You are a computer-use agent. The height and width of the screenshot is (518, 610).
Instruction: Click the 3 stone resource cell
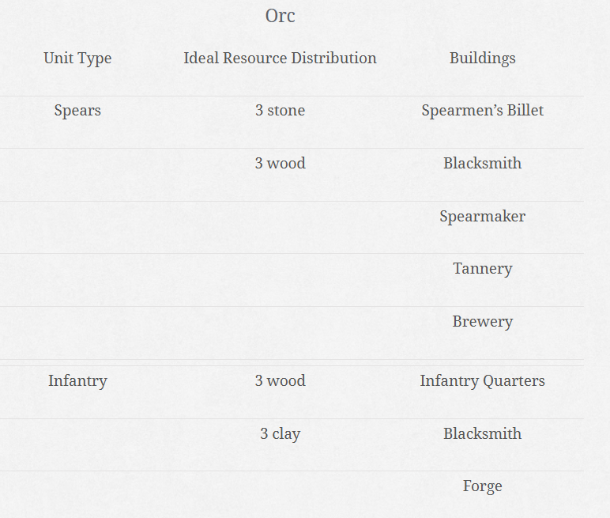click(280, 111)
